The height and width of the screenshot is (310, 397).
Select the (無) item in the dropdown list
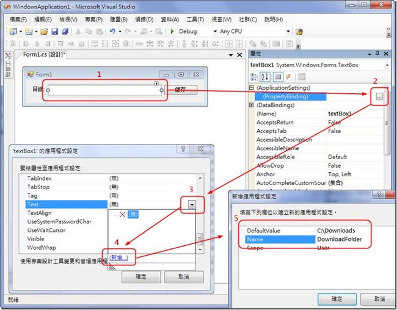tap(133, 215)
